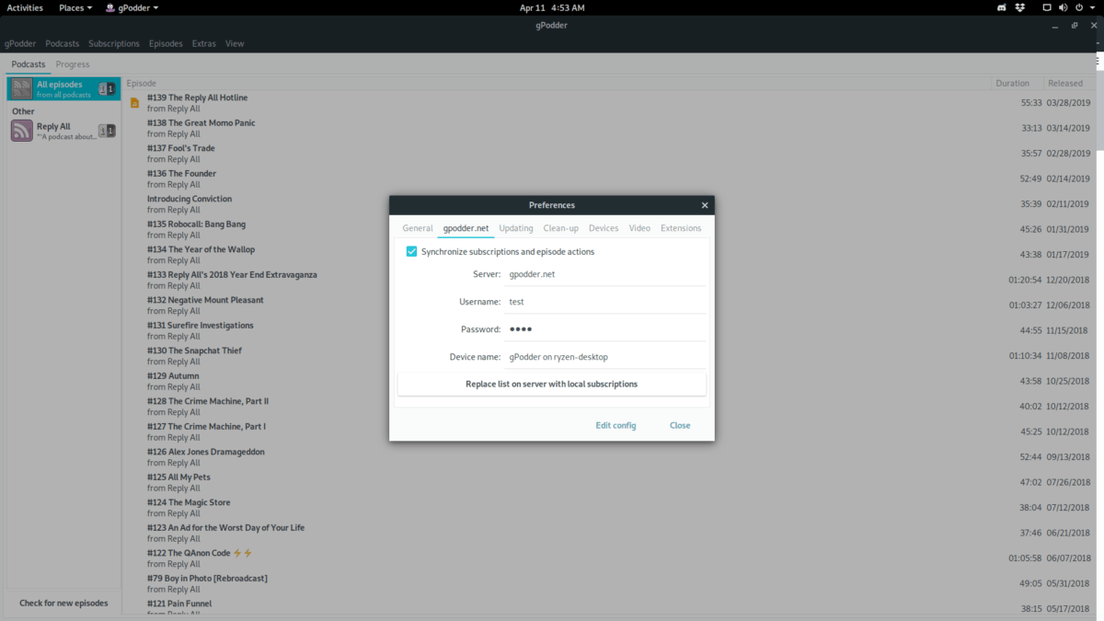Select episode #79 Boy in Photo [Rebroadcast]
The width and height of the screenshot is (1104, 621).
609,583
